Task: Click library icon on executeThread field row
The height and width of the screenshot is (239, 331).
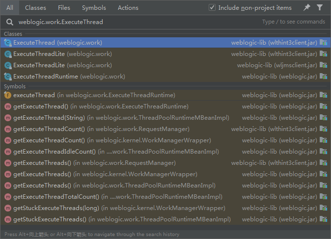Action: point(324,95)
